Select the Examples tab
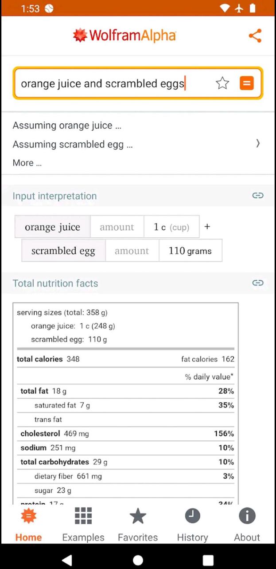This screenshot has width=276, height=569. click(83, 523)
